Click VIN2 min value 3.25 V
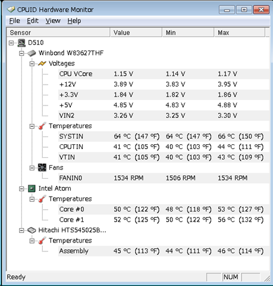 pos(175,116)
